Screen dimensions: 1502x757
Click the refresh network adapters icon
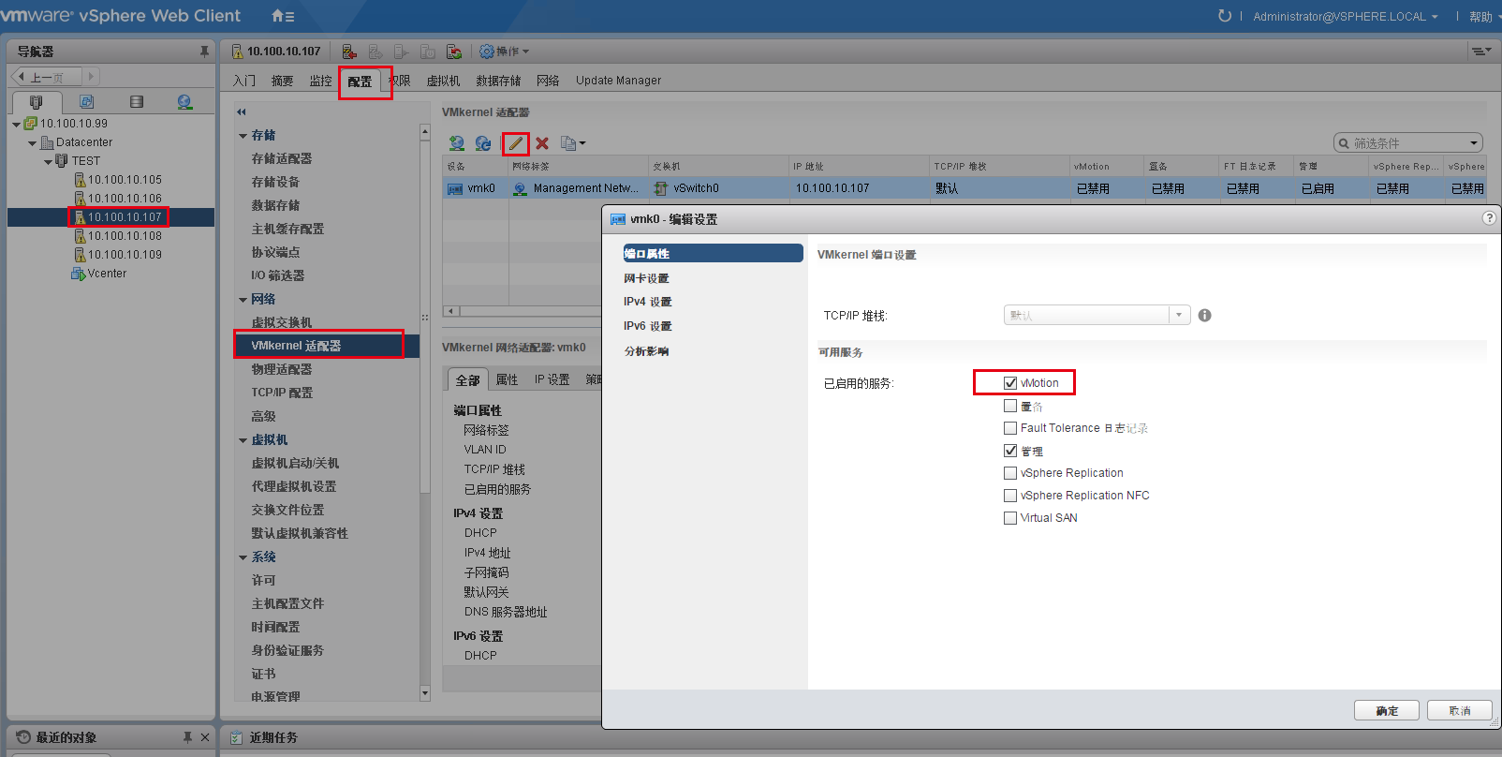483,143
